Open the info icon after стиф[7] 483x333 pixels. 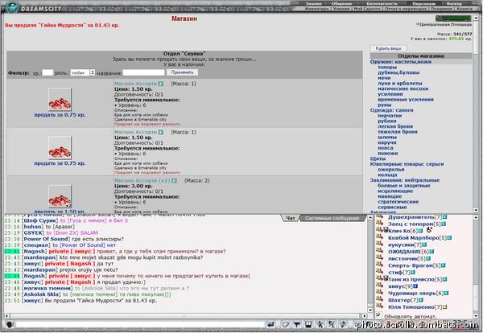[x=413, y=273]
